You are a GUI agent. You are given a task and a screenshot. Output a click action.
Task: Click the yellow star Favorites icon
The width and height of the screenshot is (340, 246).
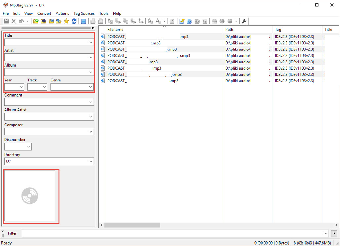click(x=66, y=21)
